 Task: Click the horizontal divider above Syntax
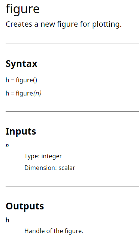coord(72,44)
